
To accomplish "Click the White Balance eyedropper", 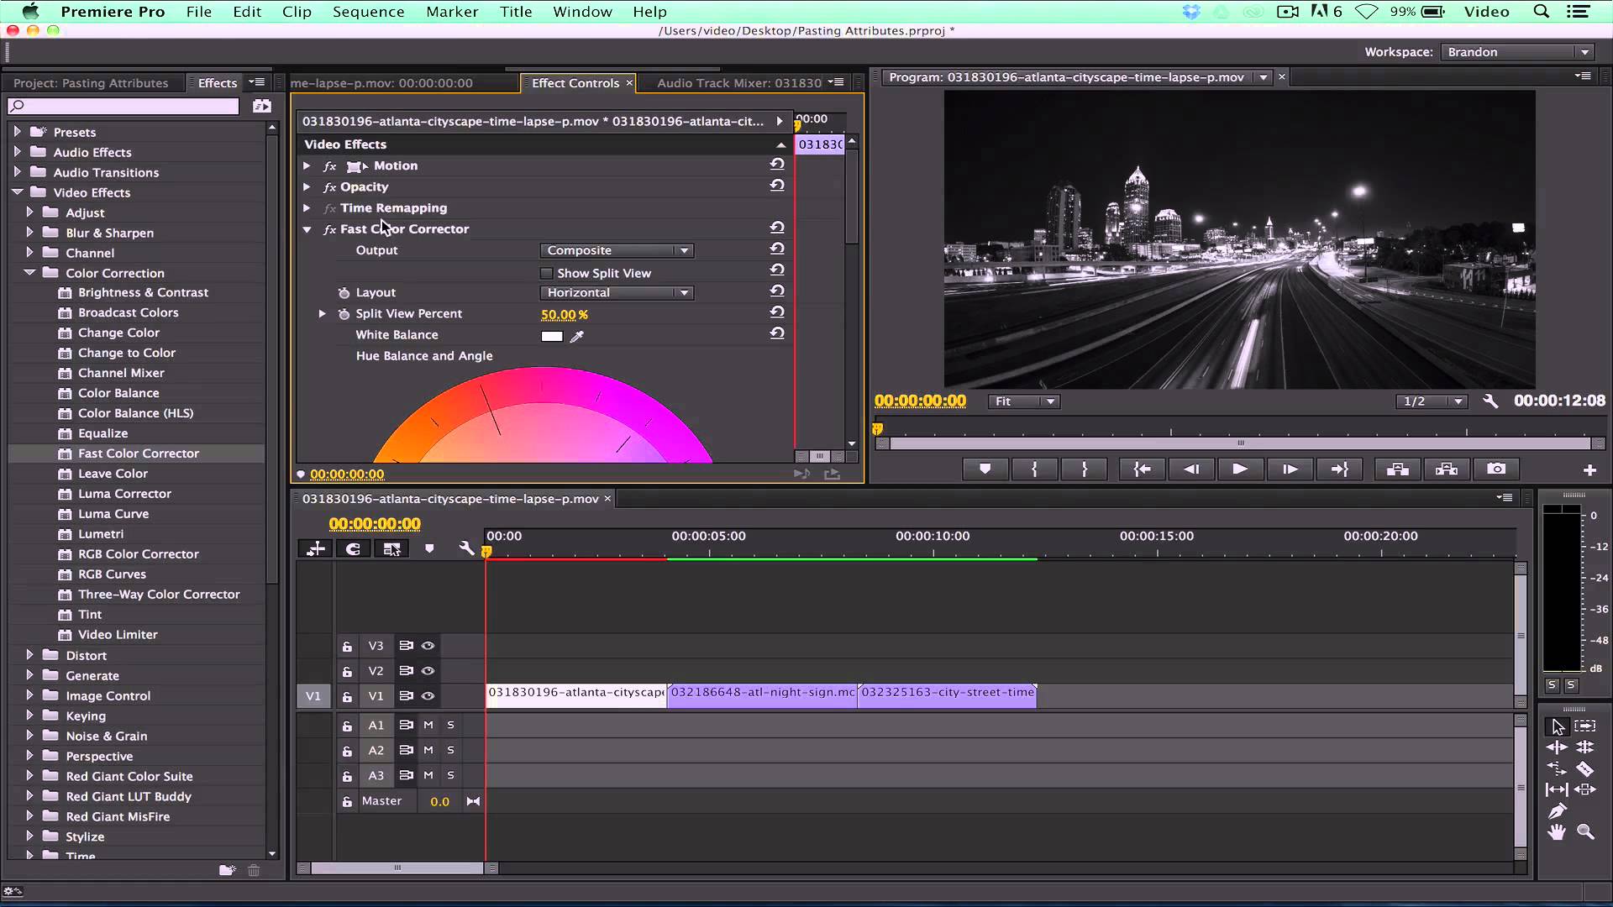I will (577, 336).
